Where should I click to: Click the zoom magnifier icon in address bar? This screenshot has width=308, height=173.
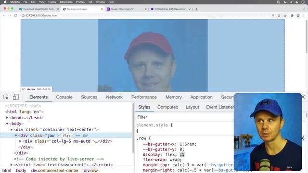273,15
